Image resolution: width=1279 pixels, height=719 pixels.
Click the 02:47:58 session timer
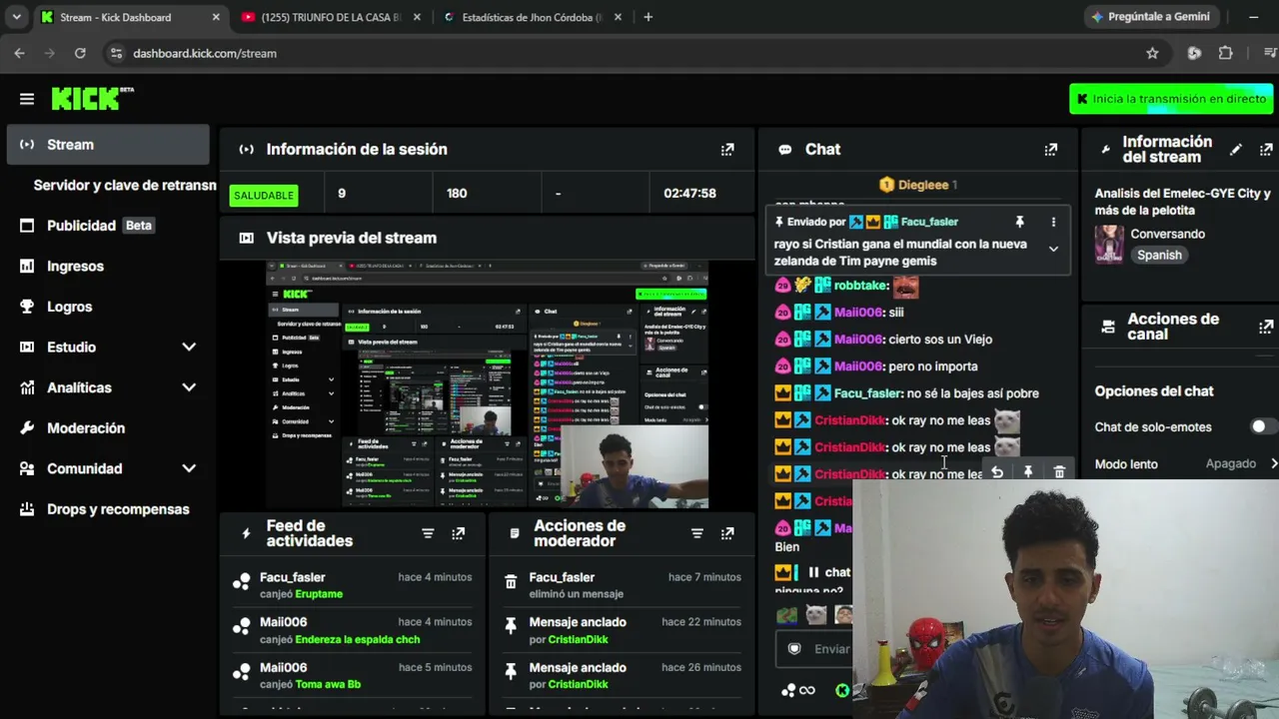[689, 194]
